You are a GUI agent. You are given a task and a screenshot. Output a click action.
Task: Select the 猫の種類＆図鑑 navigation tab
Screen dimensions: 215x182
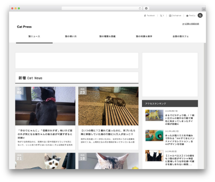click(x=107, y=37)
